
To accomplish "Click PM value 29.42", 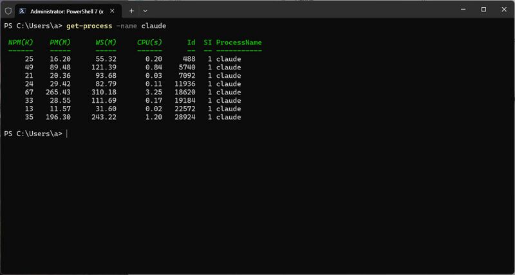I will click(x=60, y=84).
